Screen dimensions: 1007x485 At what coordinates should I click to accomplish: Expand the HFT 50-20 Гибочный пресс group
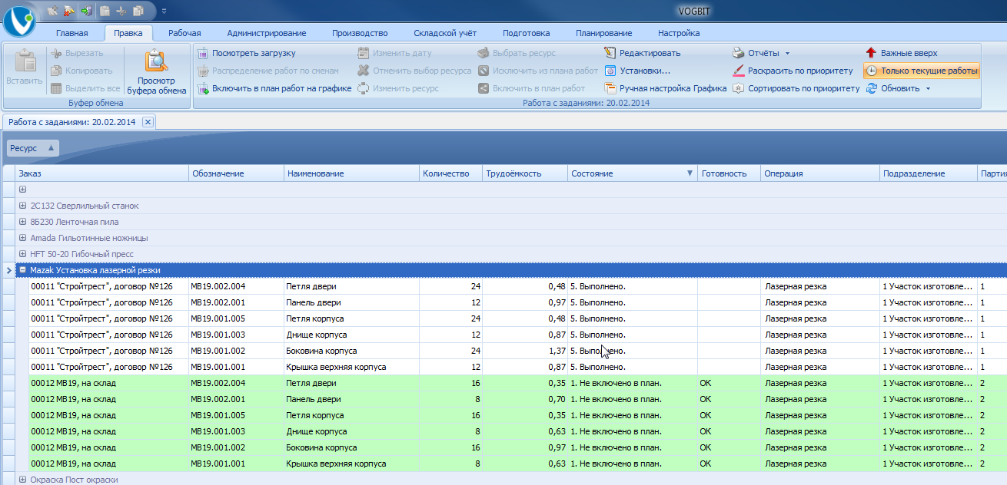[23, 254]
